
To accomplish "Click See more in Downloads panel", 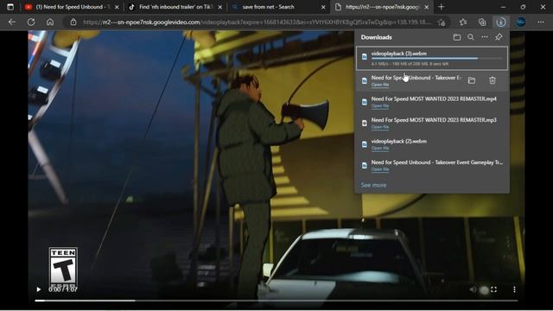I will 373,185.
